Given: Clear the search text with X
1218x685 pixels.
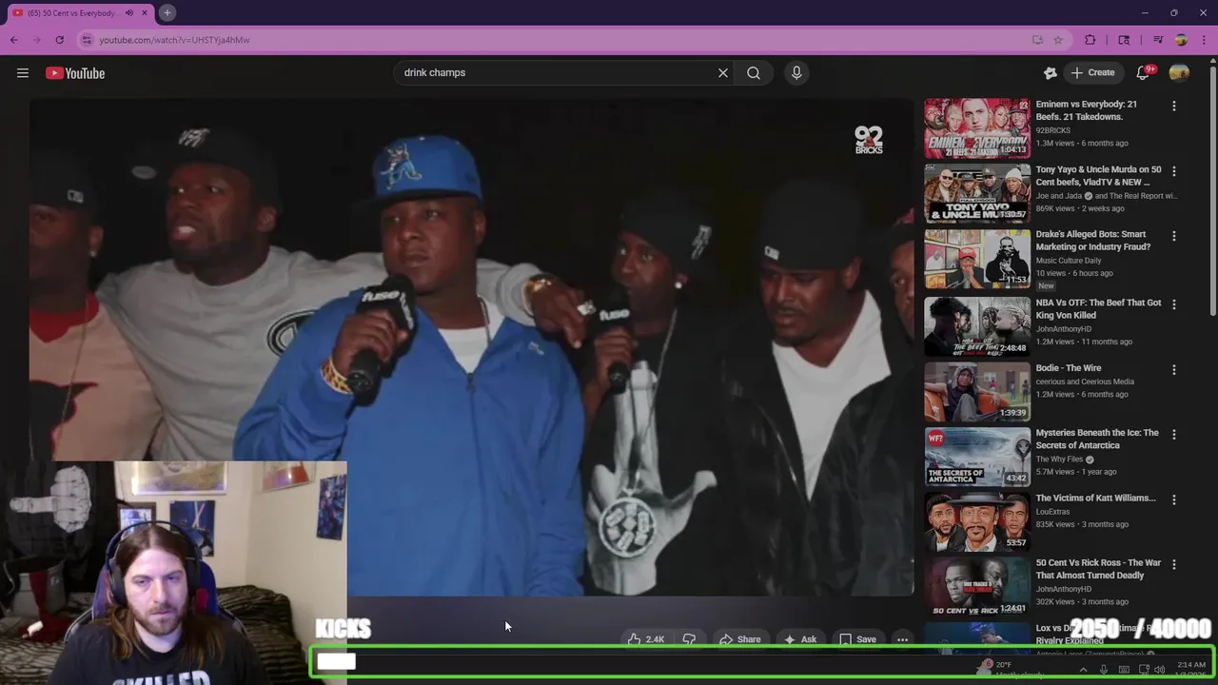Looking at the screenshot, I should 723,73.
